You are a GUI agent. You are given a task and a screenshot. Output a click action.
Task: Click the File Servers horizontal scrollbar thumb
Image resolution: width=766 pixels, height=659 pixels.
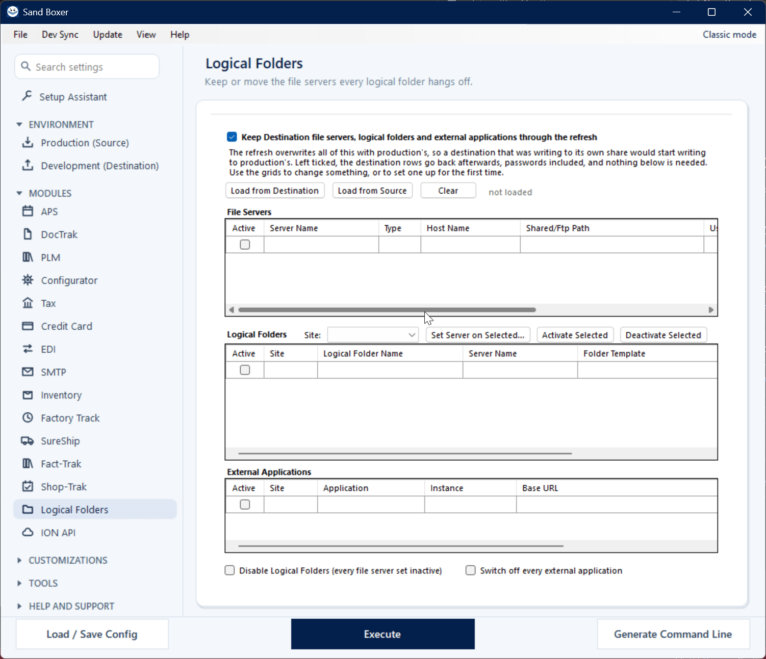point(387,310)
